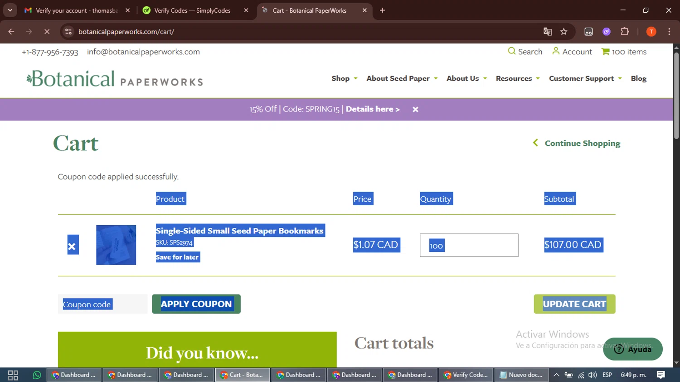Click the battery icon in system tray
Screen dimensions: 680x382
coord(568,375)
